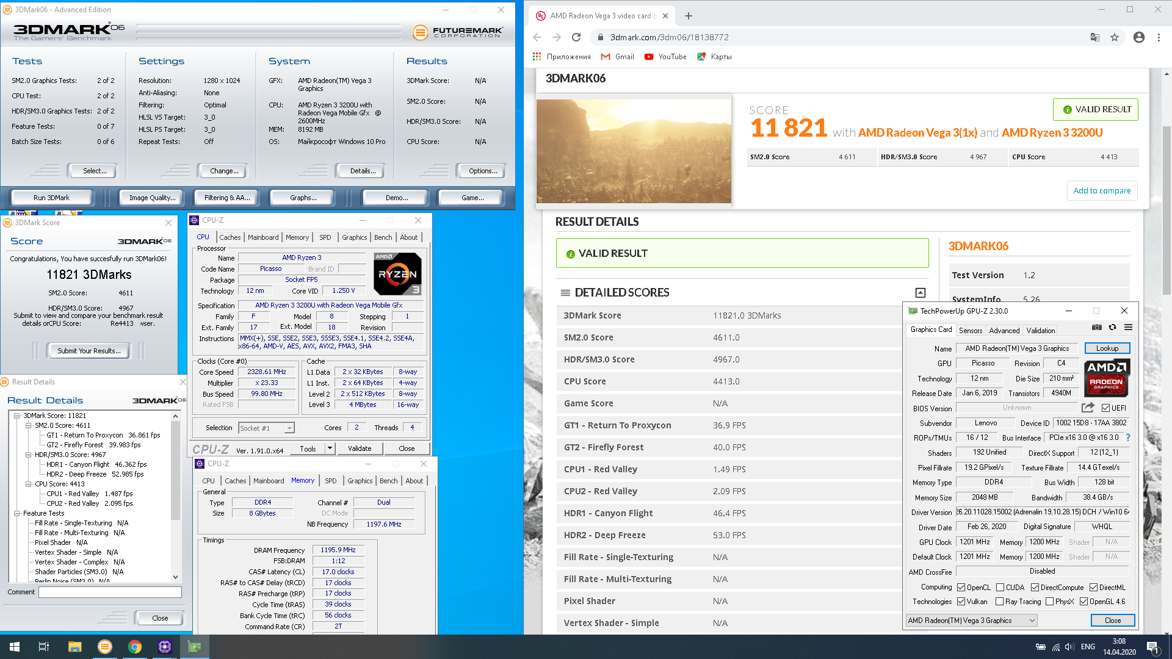Open the Mainboard tab in the upper CPU-Z window
The image size is (1172, 659).
click(x=263, y=237)
